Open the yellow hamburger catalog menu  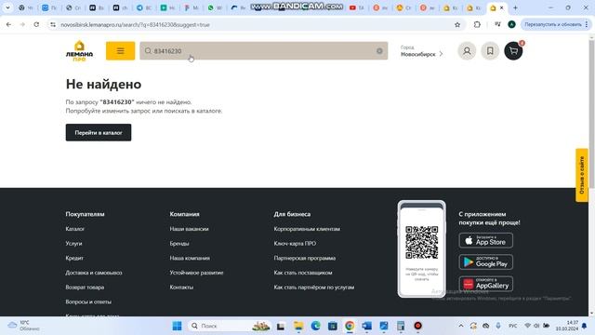click(120, 51)
